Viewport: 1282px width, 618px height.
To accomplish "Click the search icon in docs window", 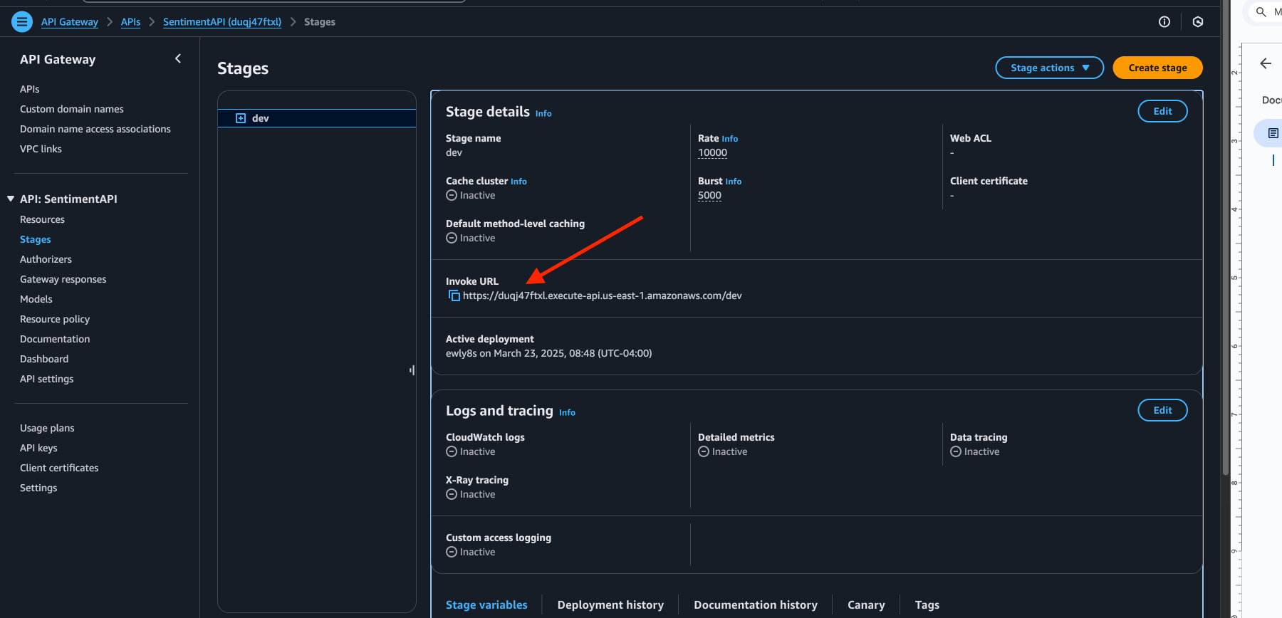I will (x=1261, y=12).
